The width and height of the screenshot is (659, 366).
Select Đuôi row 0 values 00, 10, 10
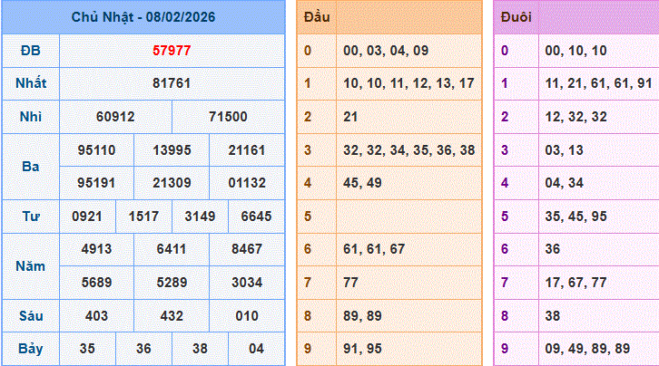[575, 51]
